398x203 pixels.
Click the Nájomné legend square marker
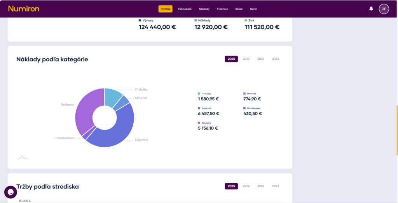pos(199,108)
